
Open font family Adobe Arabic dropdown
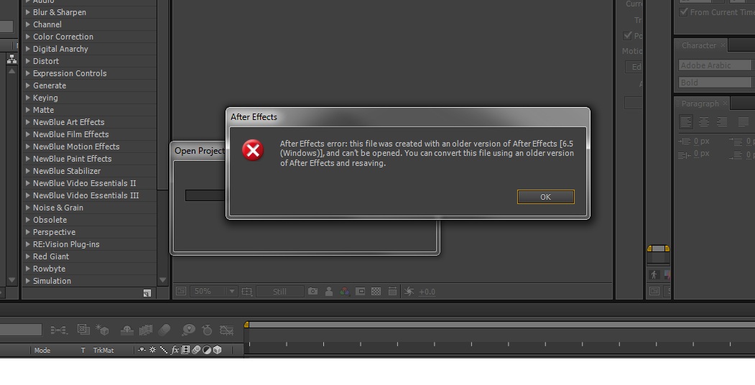(x=715, y=65)
